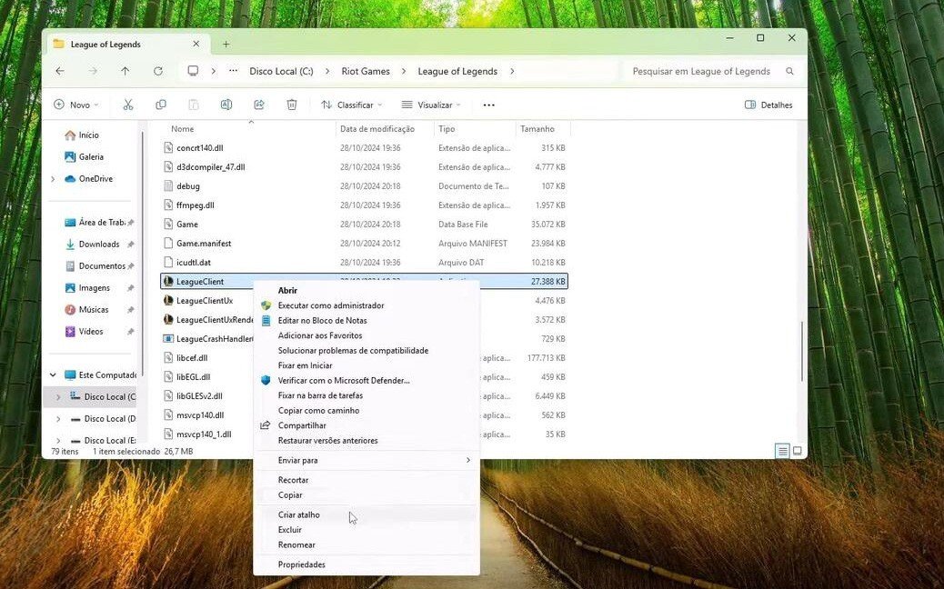Click the Cut scissors icon in toolbar
This screenshot has height=589, width=944.
click(x=128, y=105)
